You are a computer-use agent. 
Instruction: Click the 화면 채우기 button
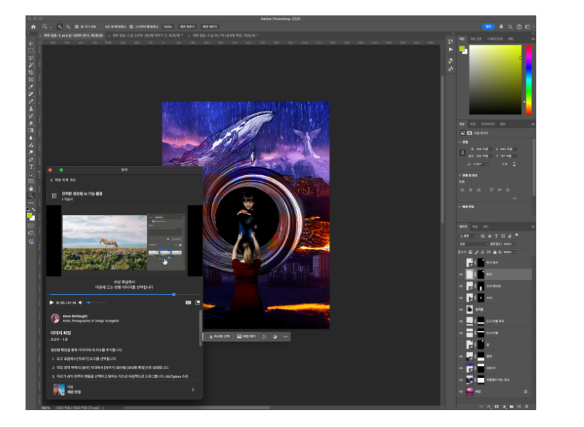[x=210, y=27]
